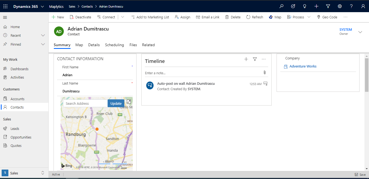Click Delete in the command bar
369x179 pixels.
pyautogui.click(x=233, y=17)
